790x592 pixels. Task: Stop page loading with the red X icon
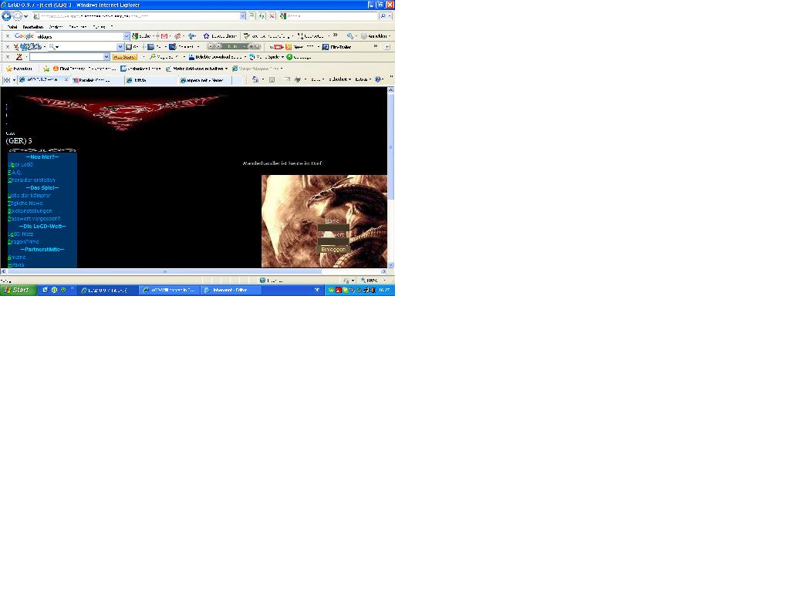tap(272, 16)
